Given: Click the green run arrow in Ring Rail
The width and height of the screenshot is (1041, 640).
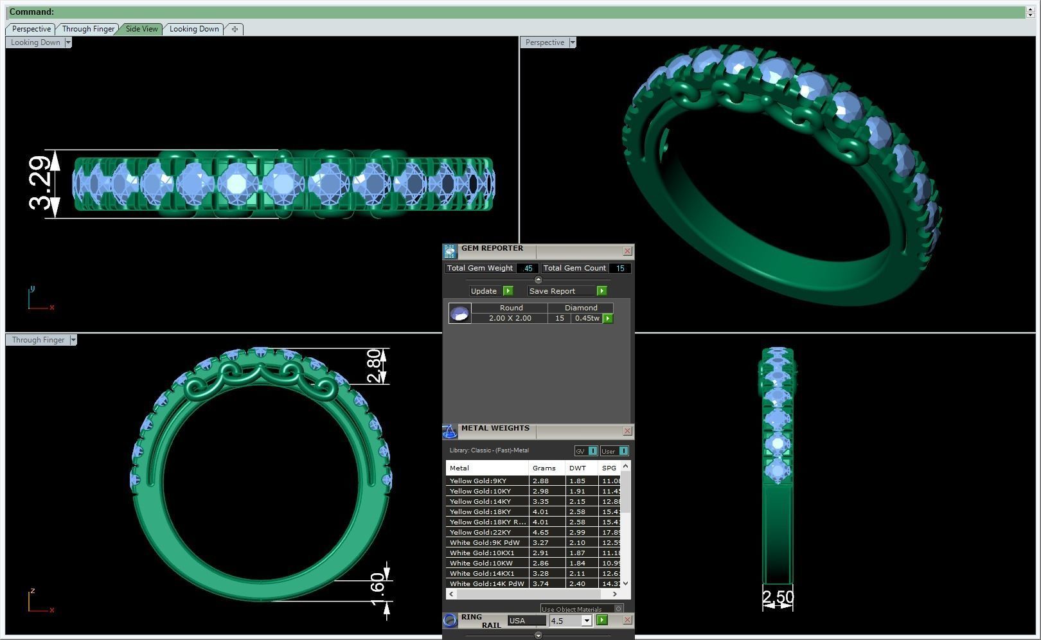Looking at the screenshot, I should (x=601, y=620).
